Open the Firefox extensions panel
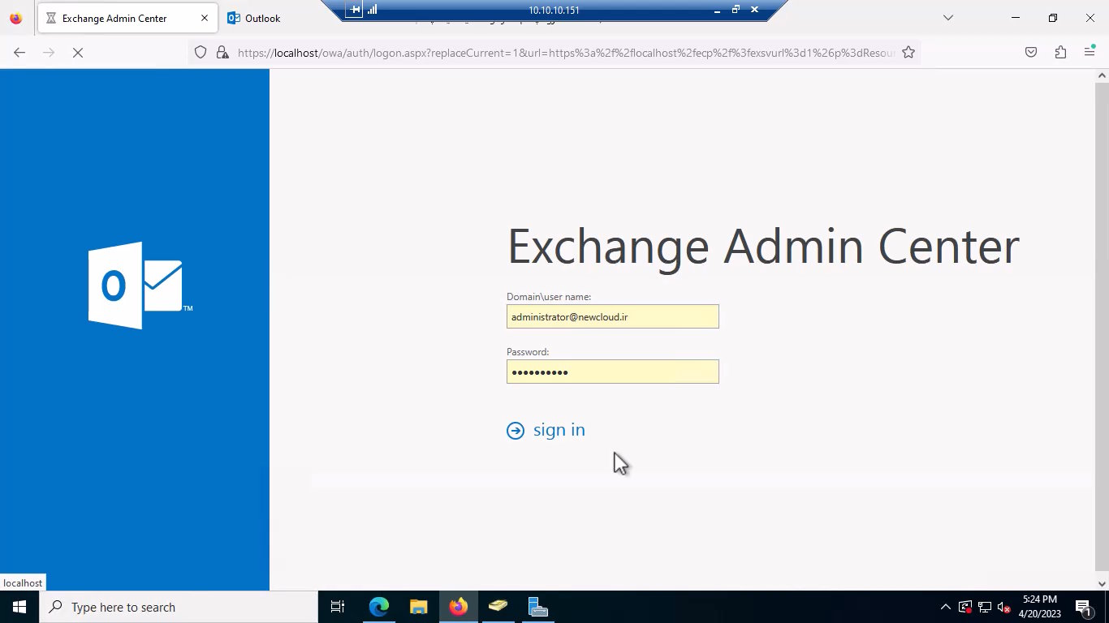This screenshot has width=1109, height=623. pyautogui.click(x=1060, y=53)
